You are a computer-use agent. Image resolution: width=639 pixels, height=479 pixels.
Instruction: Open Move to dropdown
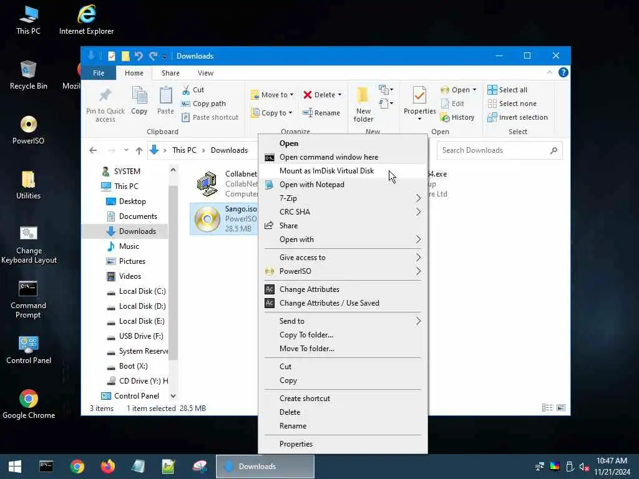click(x=272, y=95)
